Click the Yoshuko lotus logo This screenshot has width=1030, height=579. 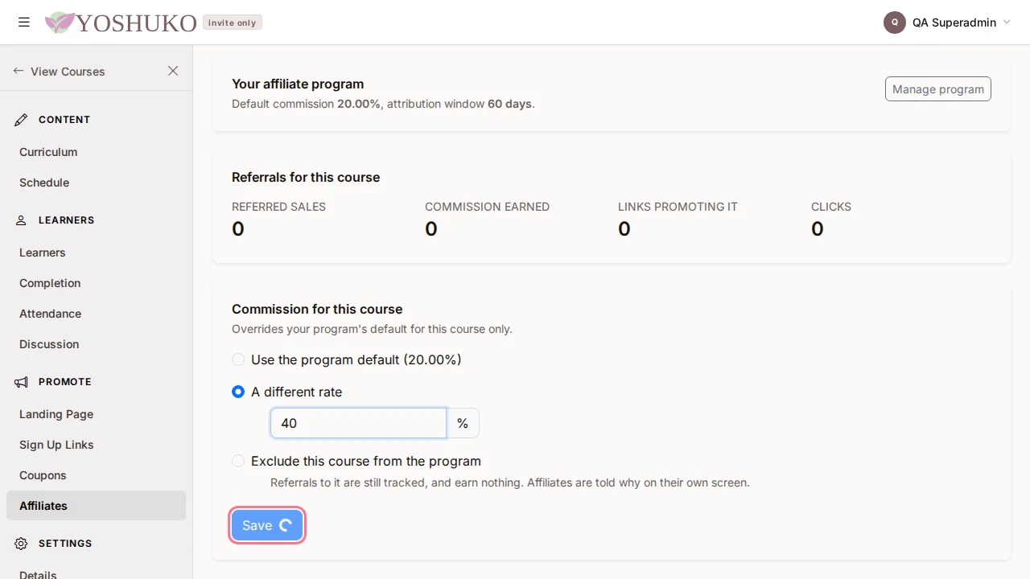point(59,23)
